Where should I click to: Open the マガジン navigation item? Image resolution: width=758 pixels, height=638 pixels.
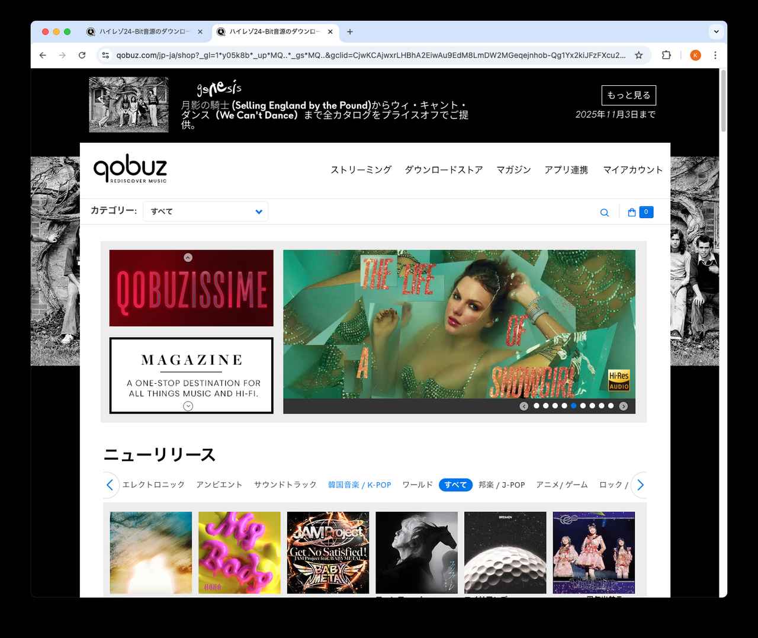click(513, 170)
